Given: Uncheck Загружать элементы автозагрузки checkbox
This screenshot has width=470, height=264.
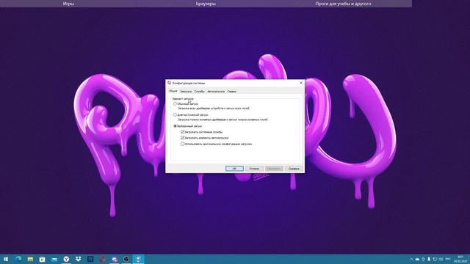Looking at the screenshot, I should [x=183, y=138].
